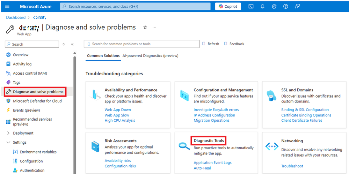Open the Auto-Heal link
The height and width of the screenshot is (174, 349).
(x=202, y=168)
